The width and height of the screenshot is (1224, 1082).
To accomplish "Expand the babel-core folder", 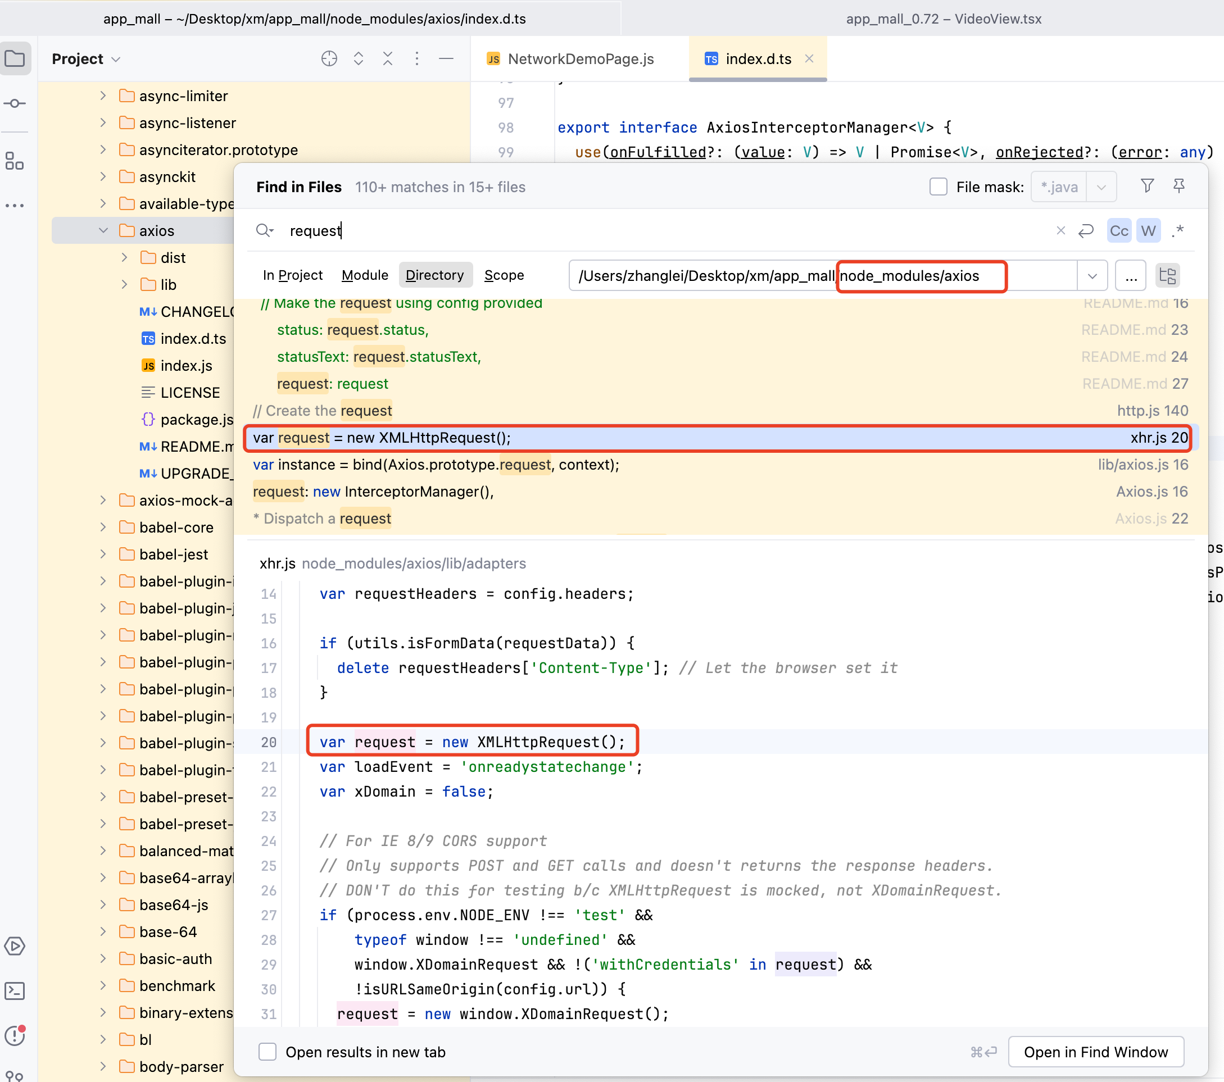I will point(103,527).
